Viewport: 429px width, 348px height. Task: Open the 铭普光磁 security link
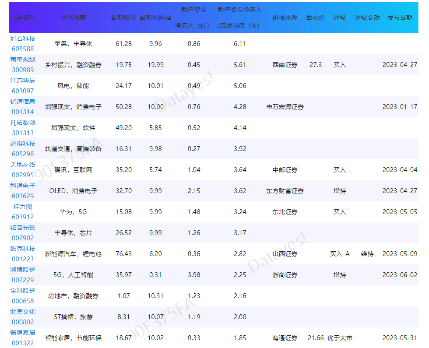(23, 228)
